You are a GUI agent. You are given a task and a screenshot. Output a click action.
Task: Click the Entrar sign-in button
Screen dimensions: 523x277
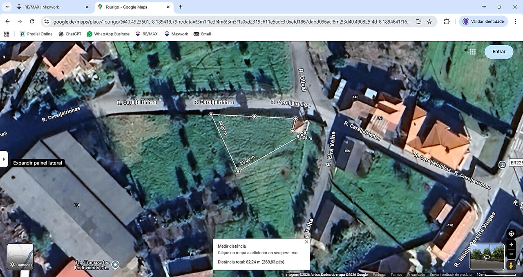[x=498, y=52]
